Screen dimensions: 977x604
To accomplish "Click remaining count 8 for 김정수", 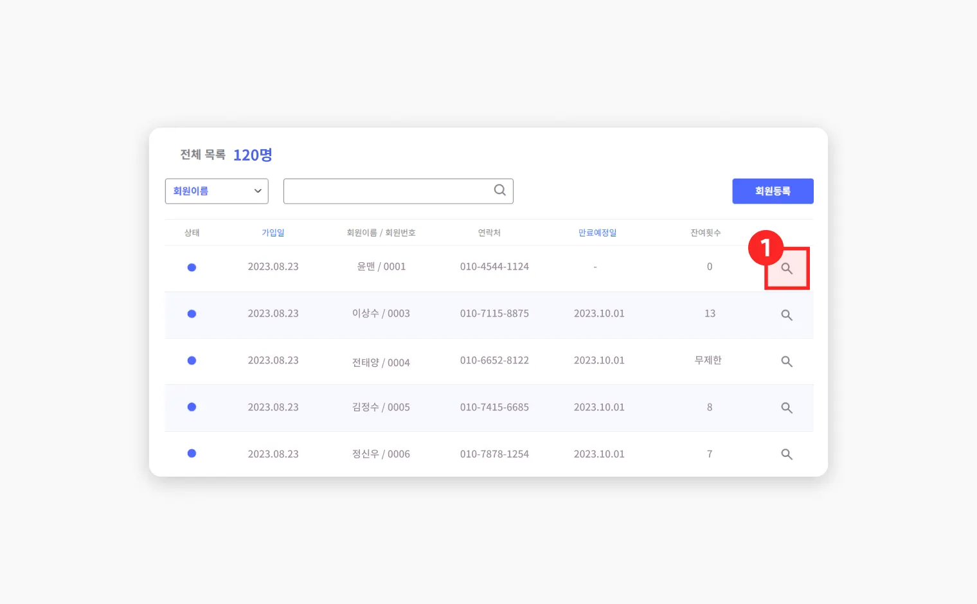I will pyautogui.click(x=710, y=407).
